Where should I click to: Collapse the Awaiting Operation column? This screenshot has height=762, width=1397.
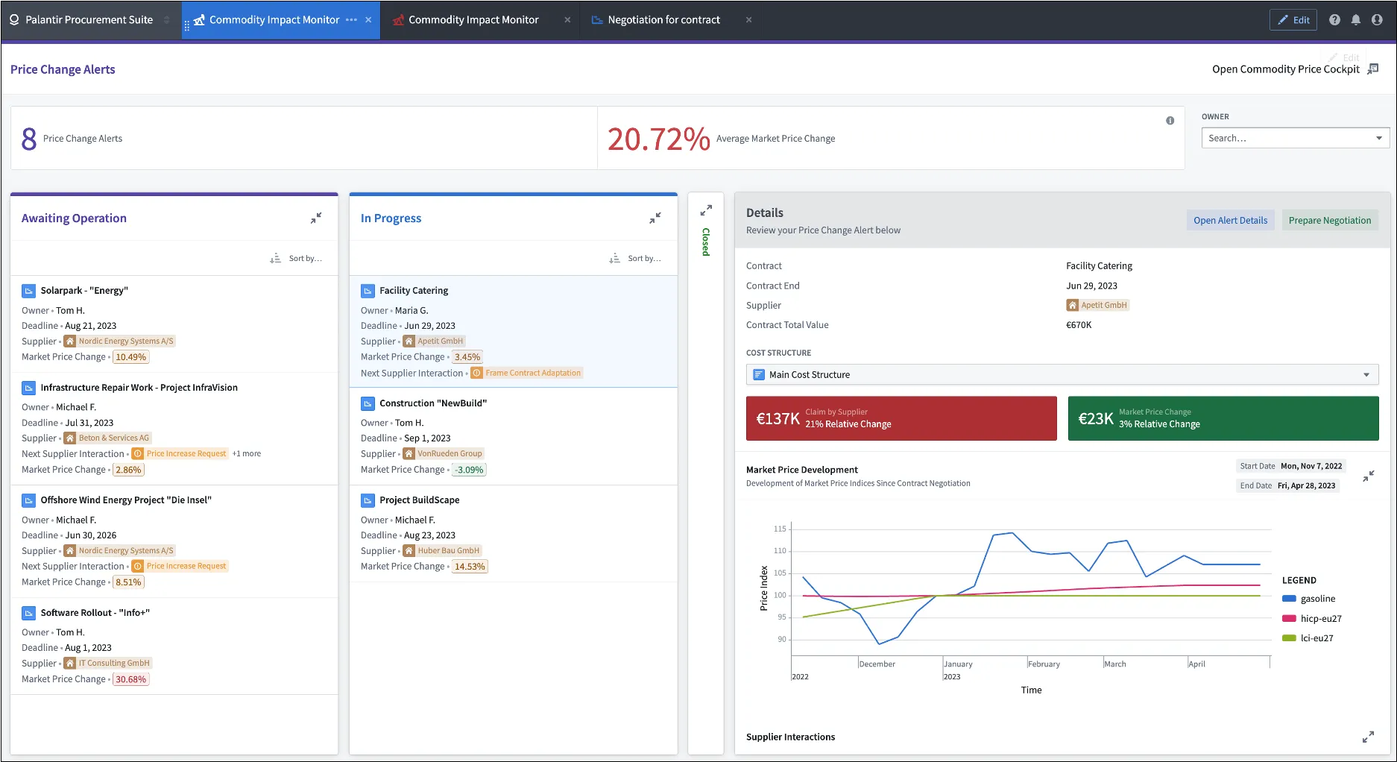pos(316,218)
